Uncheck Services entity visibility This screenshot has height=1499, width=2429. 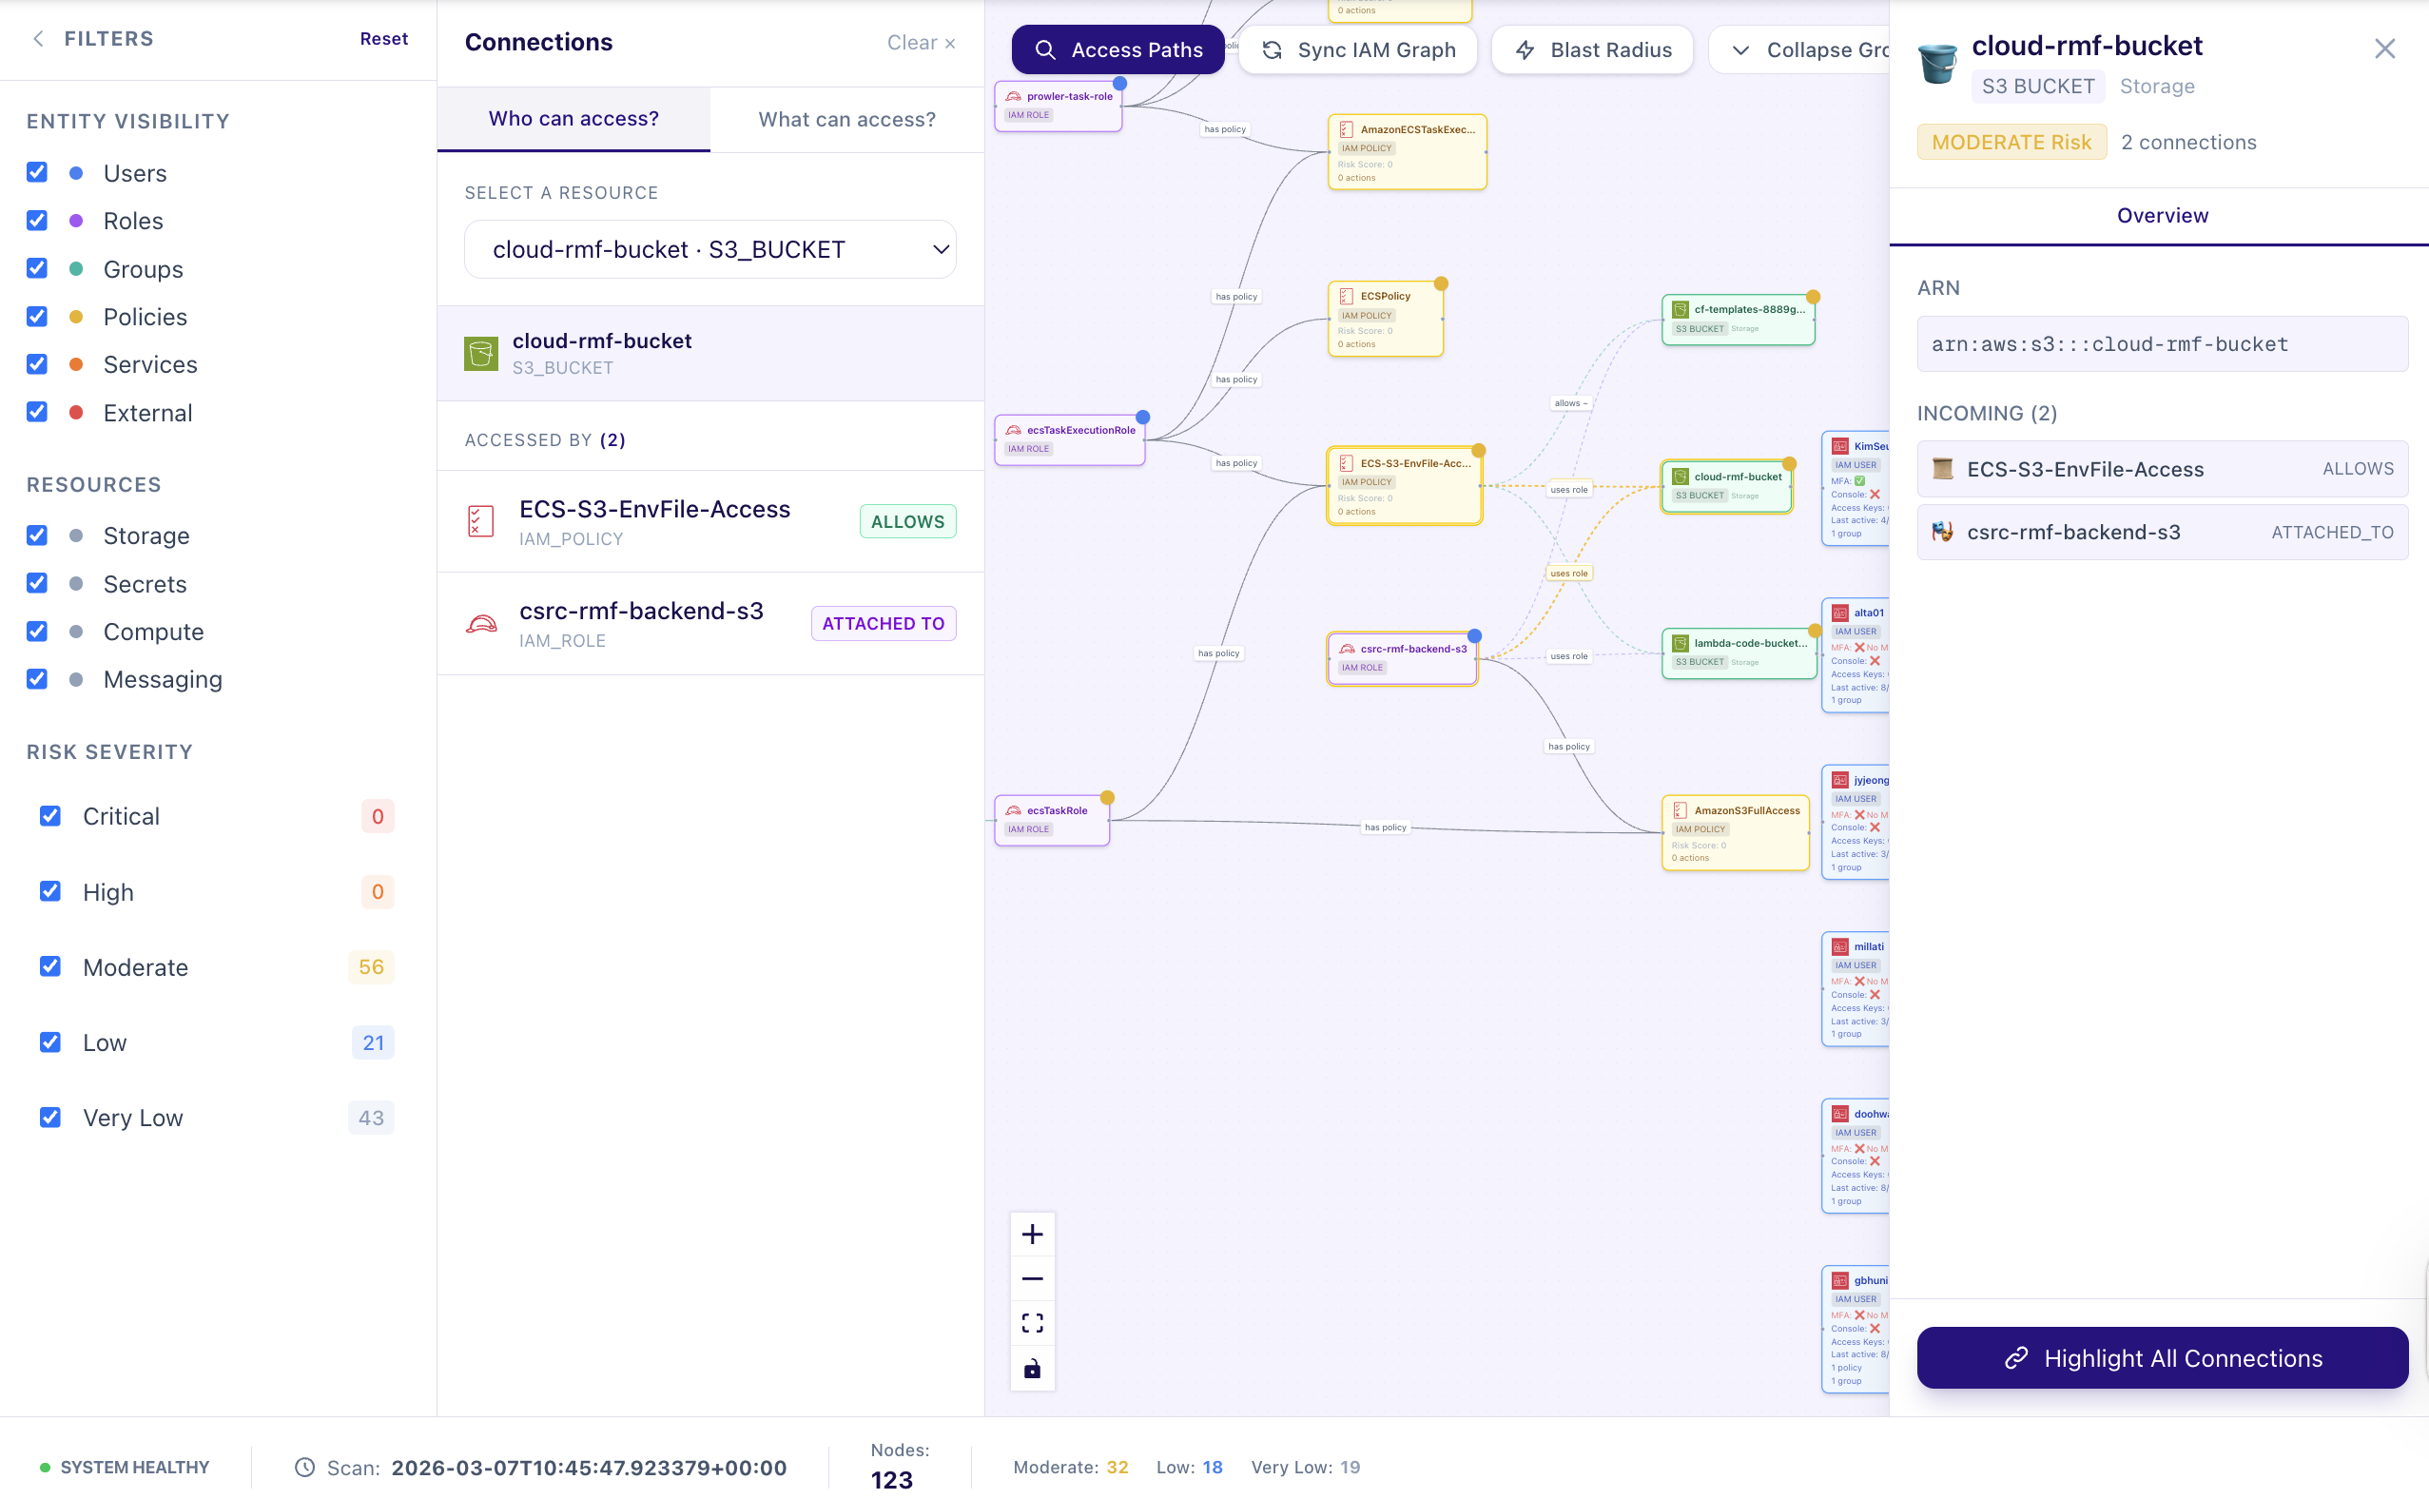point(37,364)
